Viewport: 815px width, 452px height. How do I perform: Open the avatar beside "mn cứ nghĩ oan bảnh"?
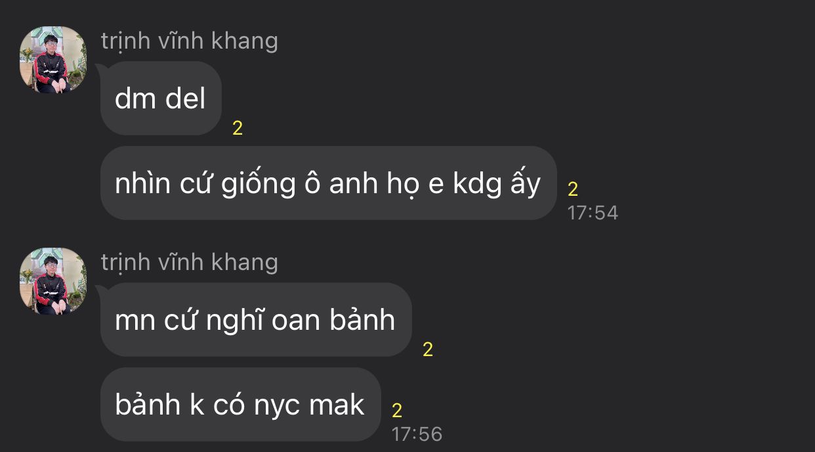pos(53,281)
